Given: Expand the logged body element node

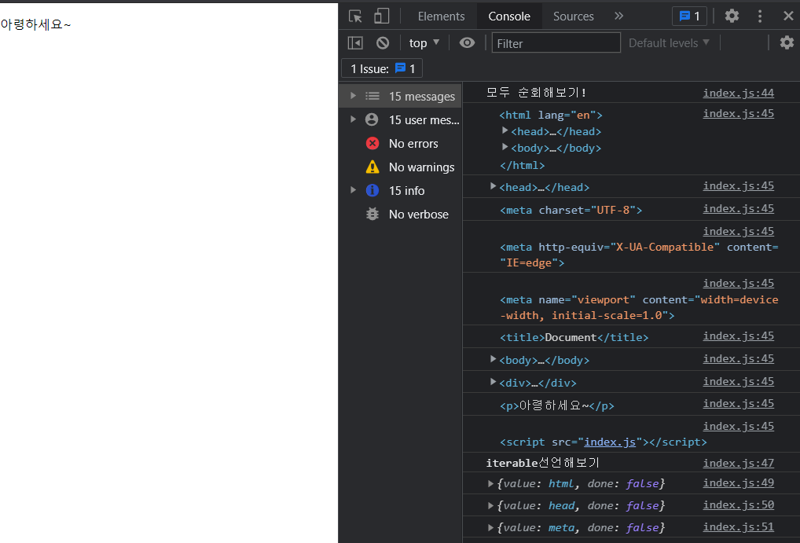Looking at the screenshot, I should click(493, 360).
